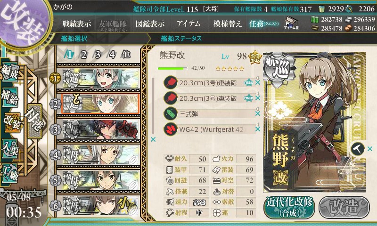Switch to fleet 2 tab
This screenshot has height=226, width=377.
[x=83, y=55]
